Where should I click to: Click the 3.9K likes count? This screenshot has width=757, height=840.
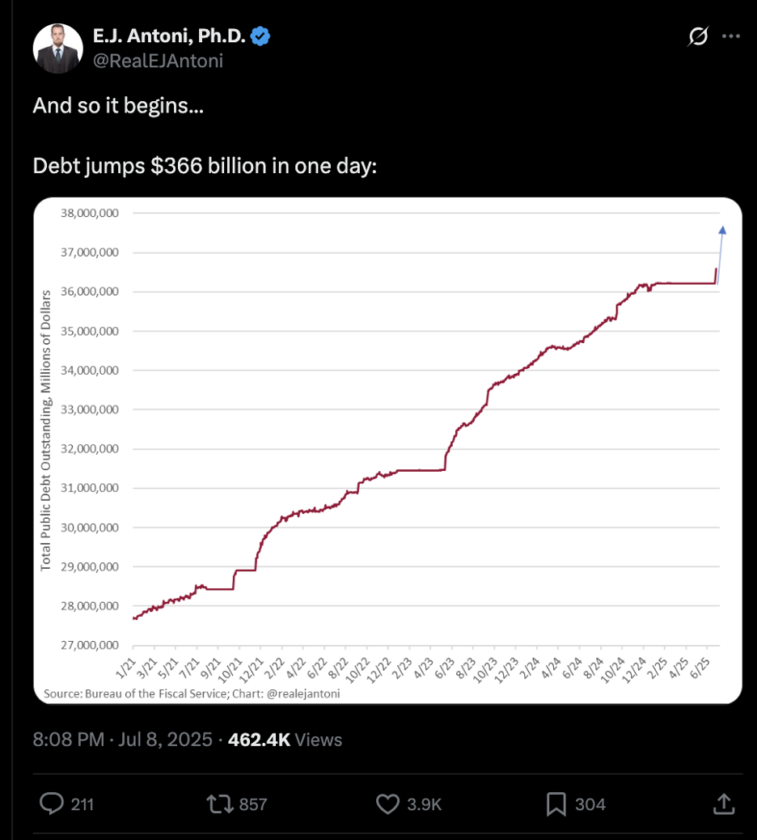coord(424,804)
